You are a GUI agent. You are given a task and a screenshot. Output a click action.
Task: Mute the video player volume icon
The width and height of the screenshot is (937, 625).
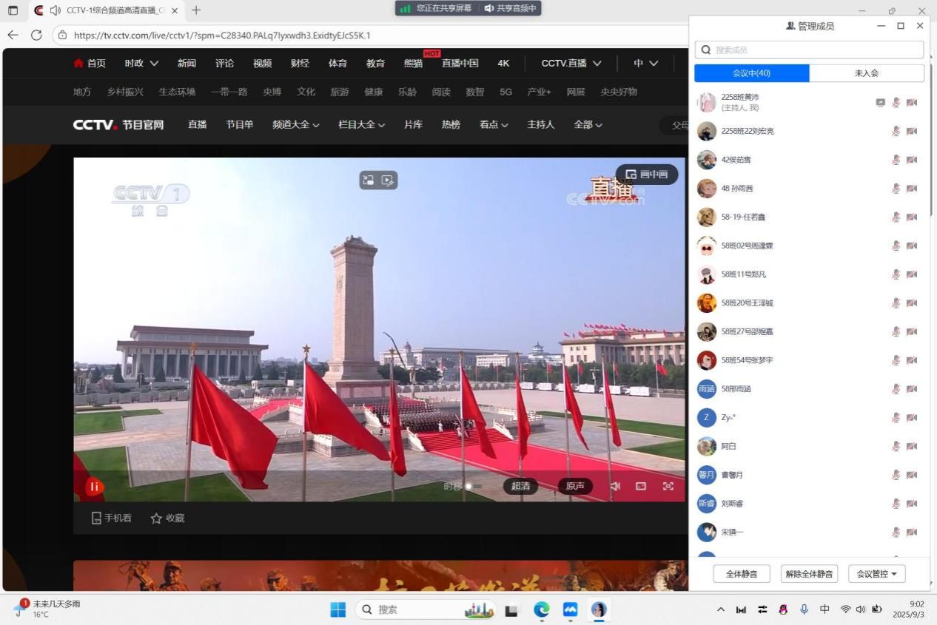pos(614,486)
